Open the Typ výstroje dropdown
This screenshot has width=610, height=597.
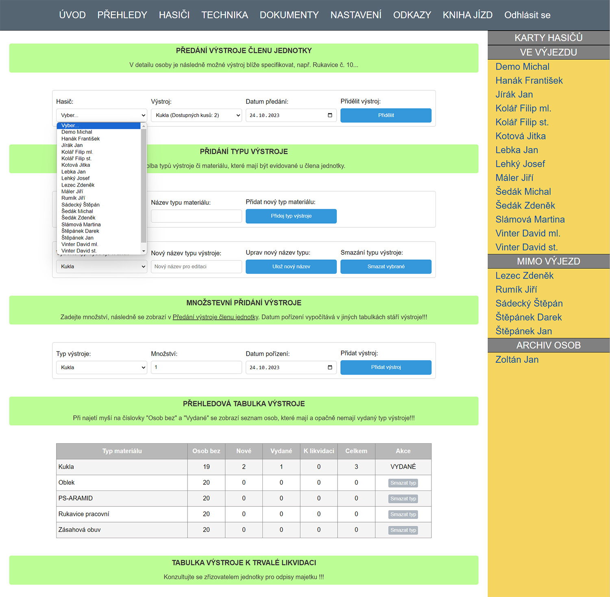coord(101,368)
